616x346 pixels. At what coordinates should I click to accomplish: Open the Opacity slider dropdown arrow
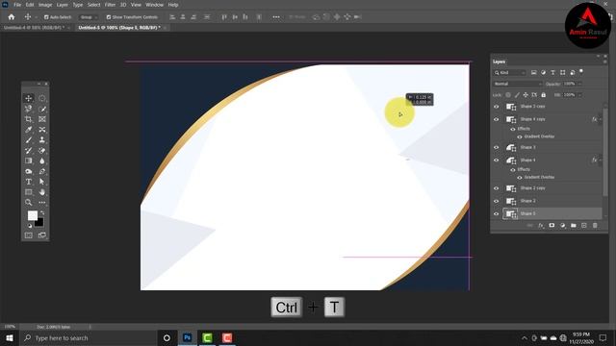coord(579,84)
